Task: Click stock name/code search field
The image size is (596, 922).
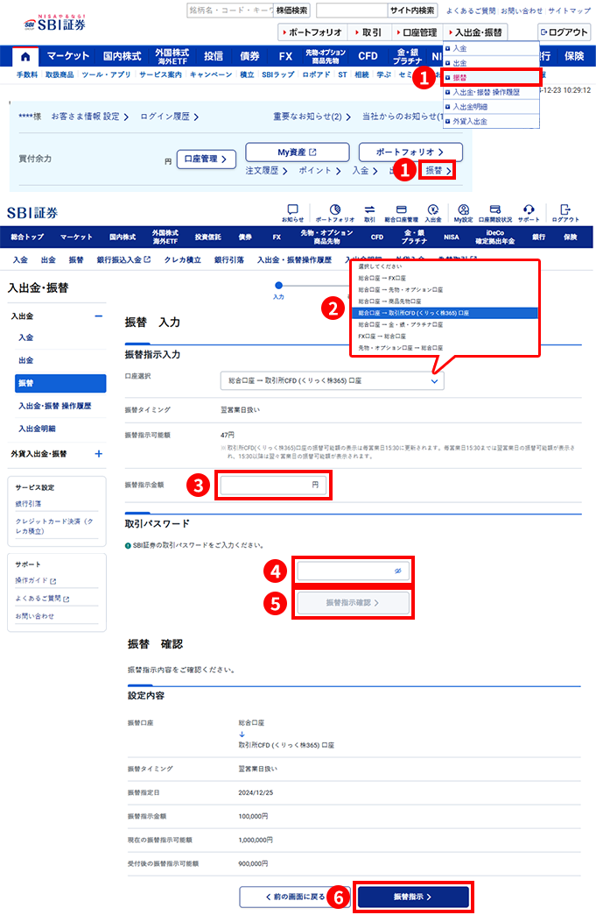Action: tap(230, 11)
